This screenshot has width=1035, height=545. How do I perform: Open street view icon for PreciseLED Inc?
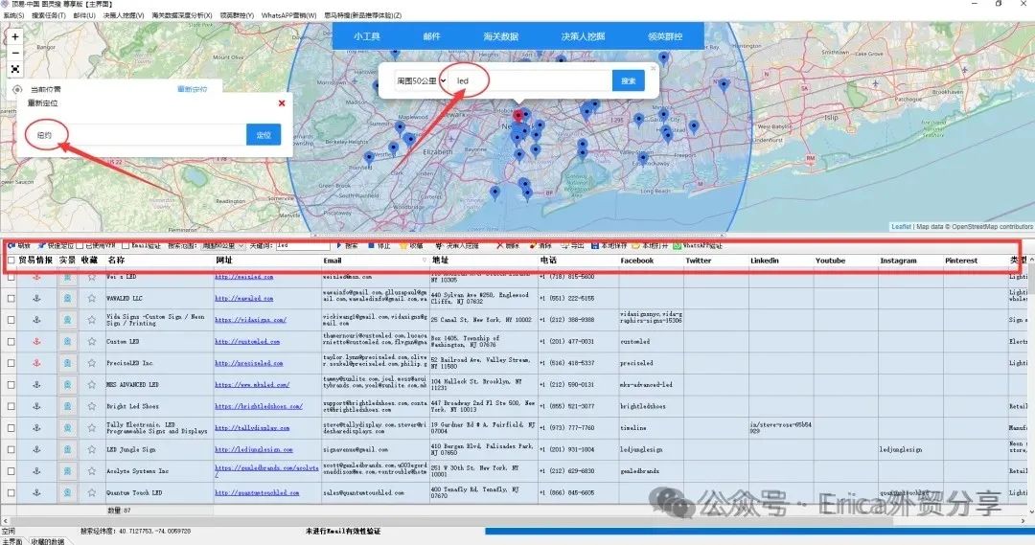(x=67, y=363)
